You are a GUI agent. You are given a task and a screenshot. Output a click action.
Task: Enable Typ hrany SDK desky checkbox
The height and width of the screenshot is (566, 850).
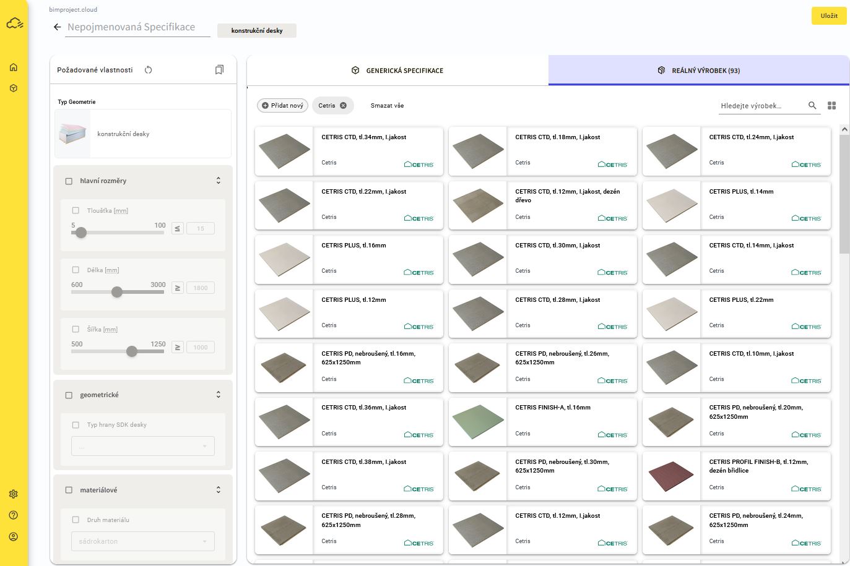tap(76, 425)
